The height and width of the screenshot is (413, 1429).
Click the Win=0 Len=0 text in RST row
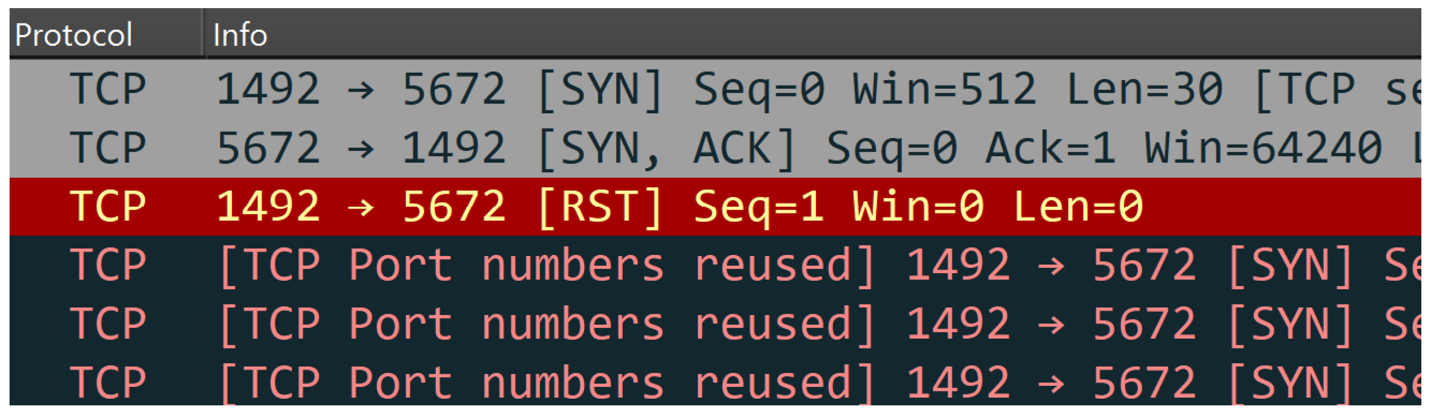pyautogui.click(x=998, y=207)
